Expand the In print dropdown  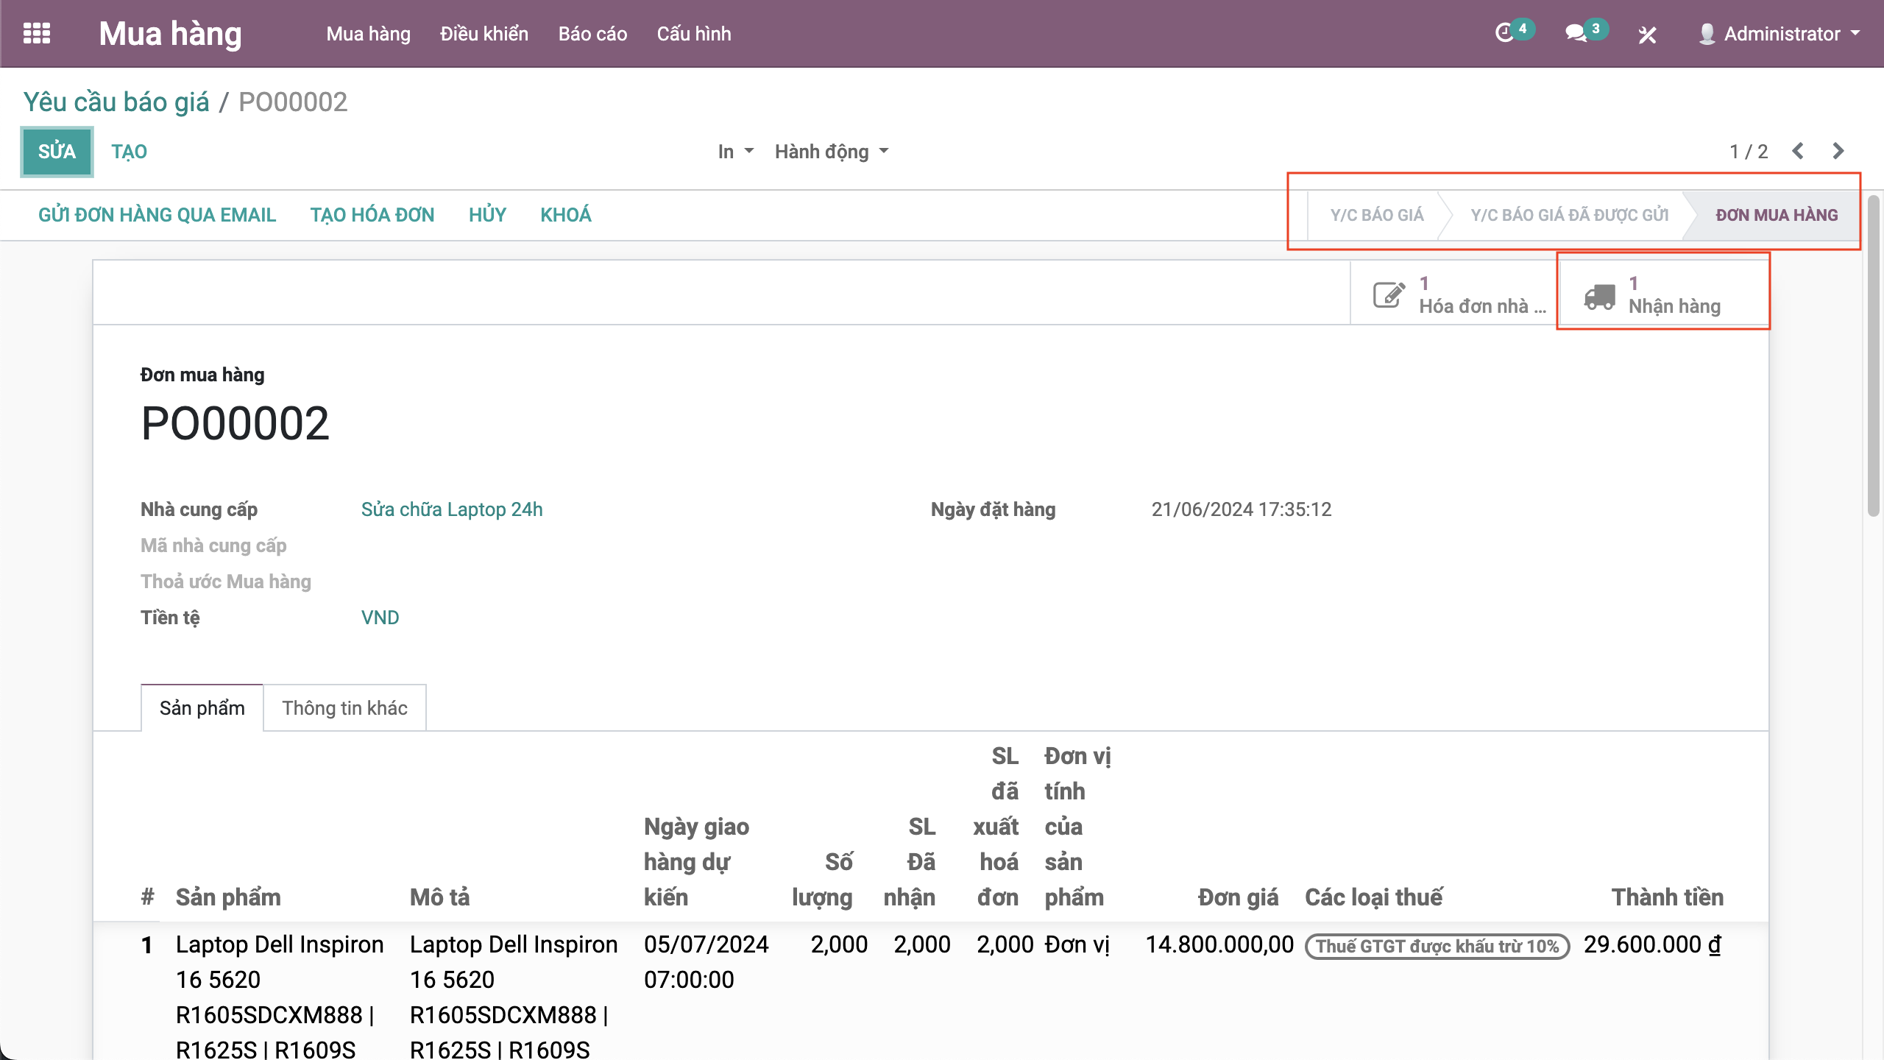[735, 152]
